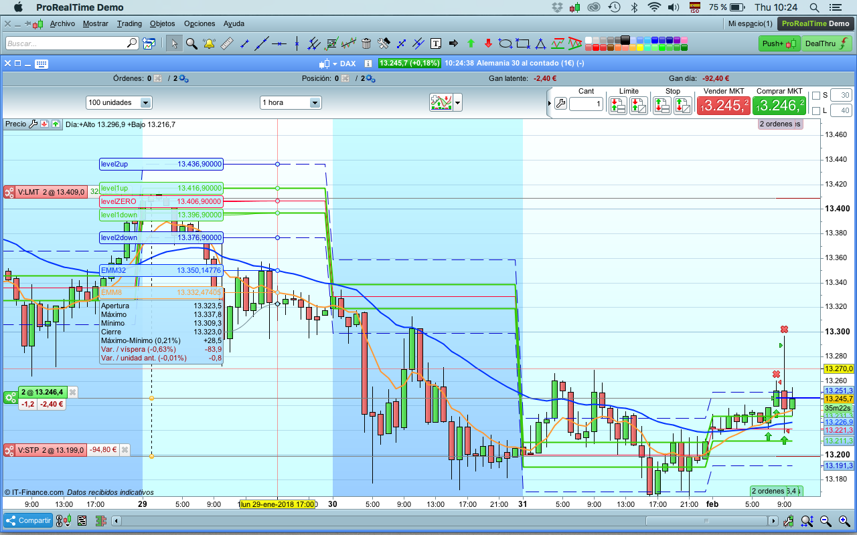Open the Archivo menu
The image size is (857, 535).
62,23
